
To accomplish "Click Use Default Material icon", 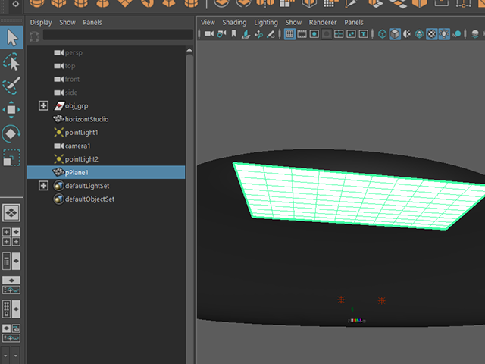I will click(407, 33).
